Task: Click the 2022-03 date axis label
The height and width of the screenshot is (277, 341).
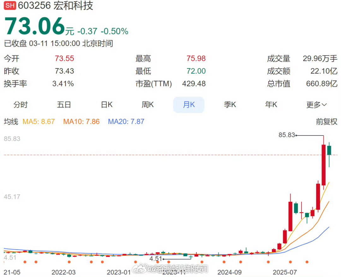Action: point(63,272)
